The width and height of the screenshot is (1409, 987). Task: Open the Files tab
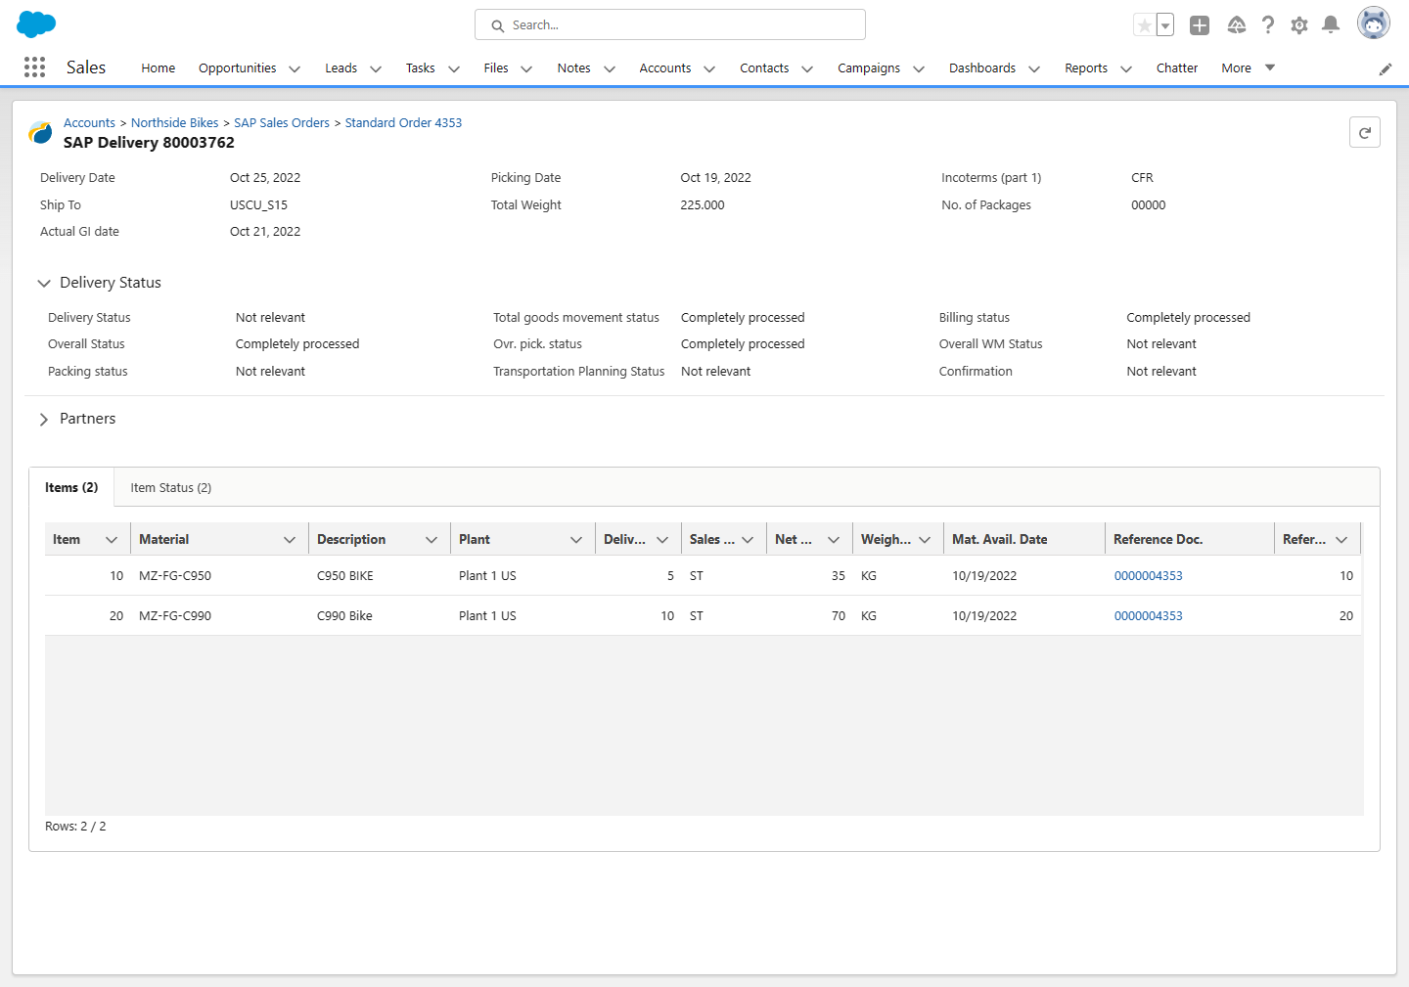(x=496, y=67)
